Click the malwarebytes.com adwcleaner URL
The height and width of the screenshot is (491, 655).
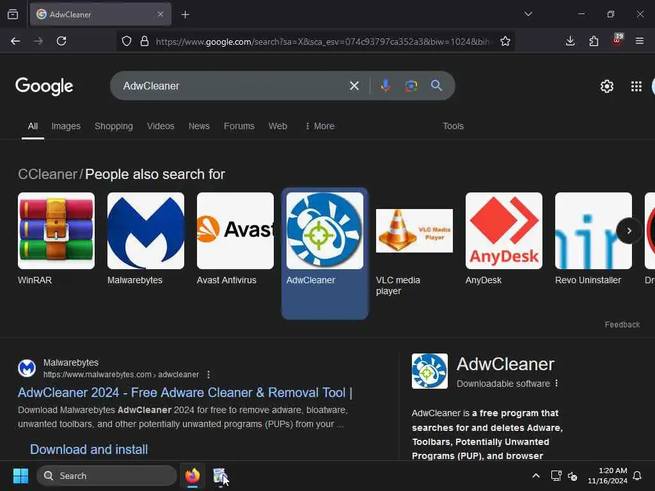click(121, 375)
